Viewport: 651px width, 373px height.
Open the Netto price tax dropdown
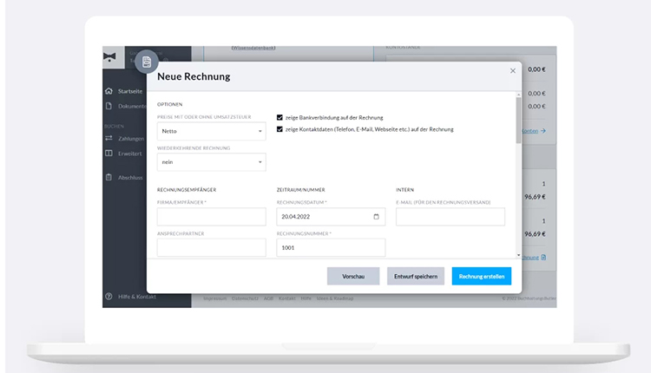pyautogui.click(x=211, y=131)
